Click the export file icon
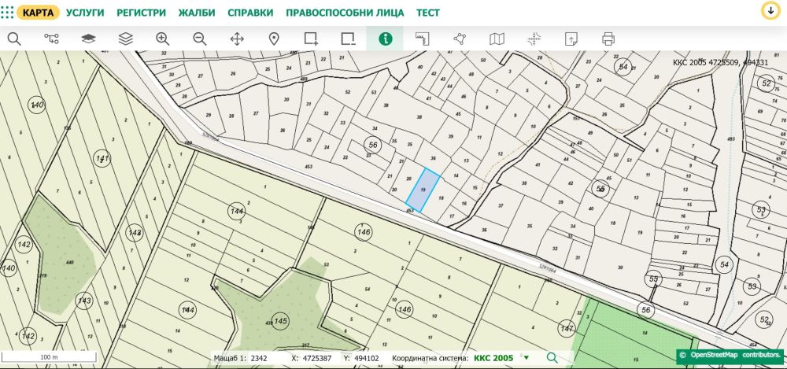787x369 pixels. click(x=571, y=39)
